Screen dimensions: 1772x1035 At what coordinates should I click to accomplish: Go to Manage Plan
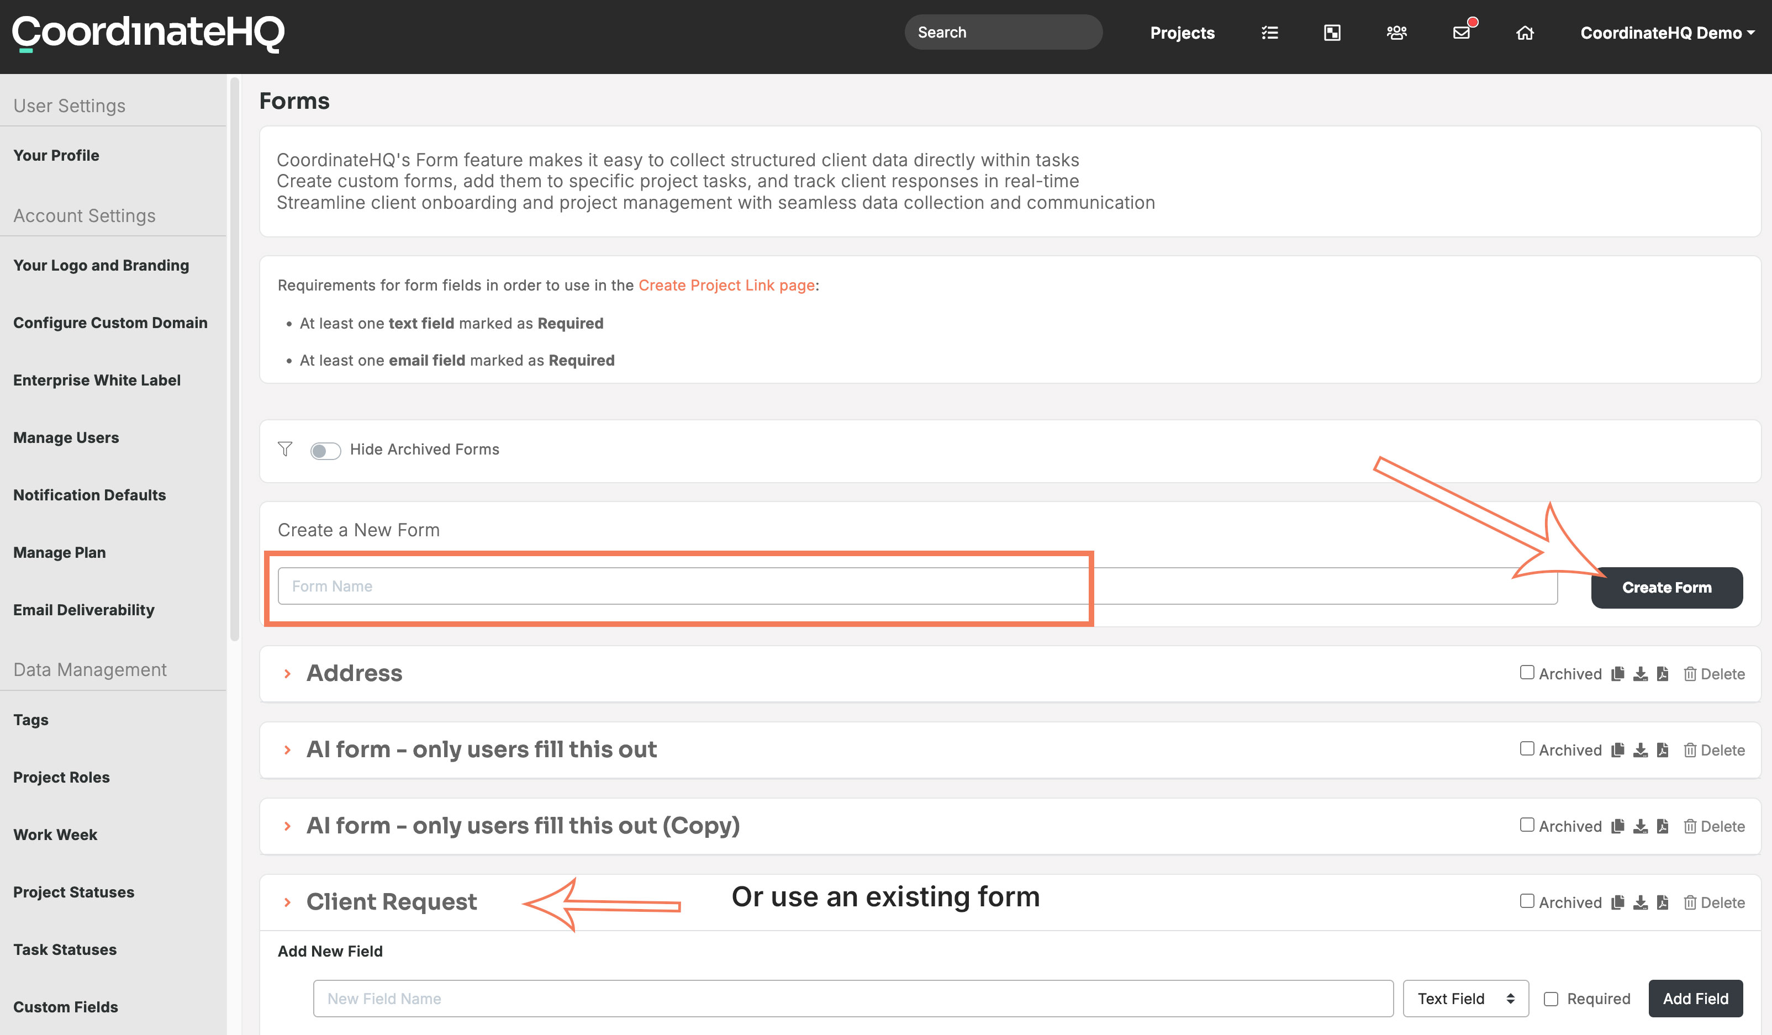point(60,553)
